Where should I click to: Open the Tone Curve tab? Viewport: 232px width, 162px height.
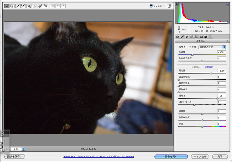point(182,37)
